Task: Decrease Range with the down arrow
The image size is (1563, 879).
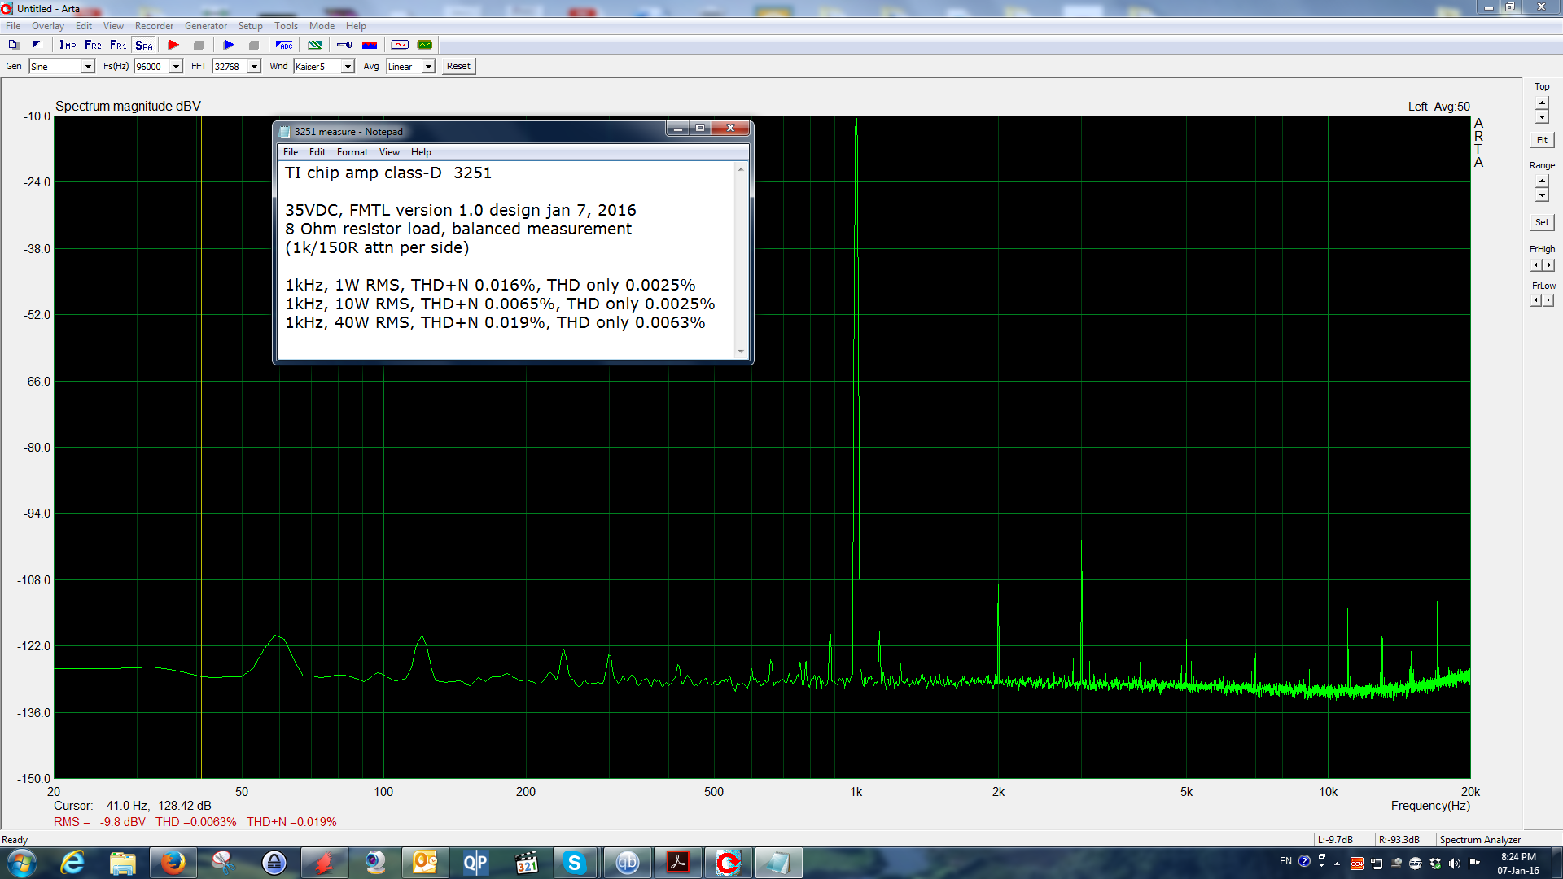Action: 1542,195
